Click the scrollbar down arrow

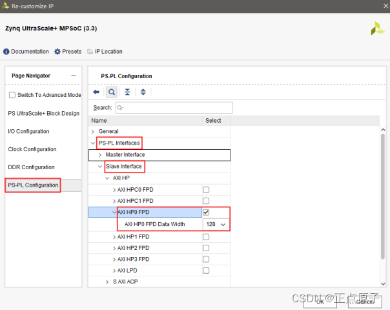tap(383, 284)
